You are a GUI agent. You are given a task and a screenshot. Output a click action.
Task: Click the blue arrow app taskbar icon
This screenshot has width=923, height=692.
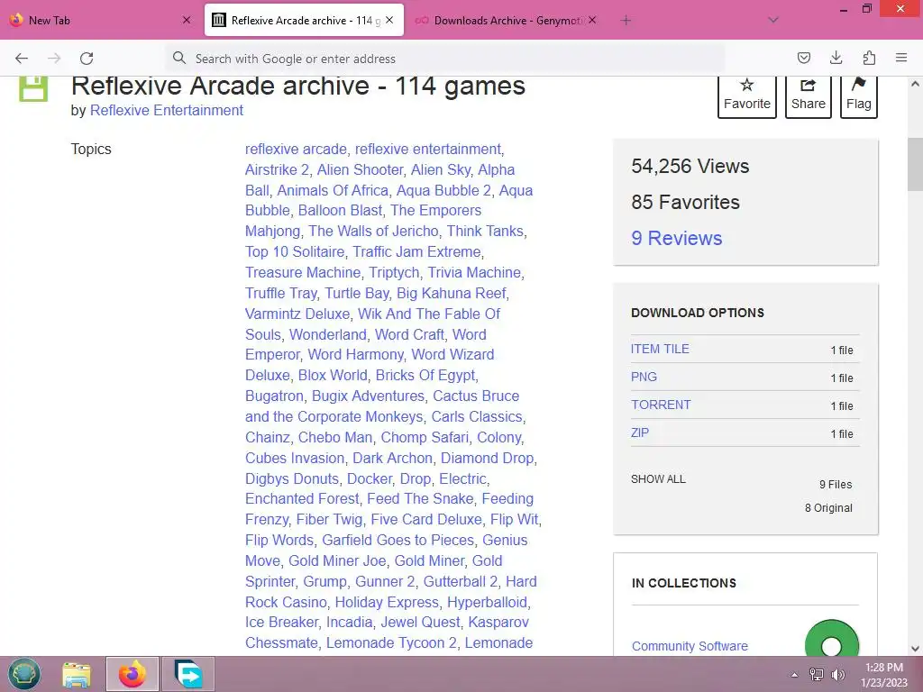tap(188, 674)
